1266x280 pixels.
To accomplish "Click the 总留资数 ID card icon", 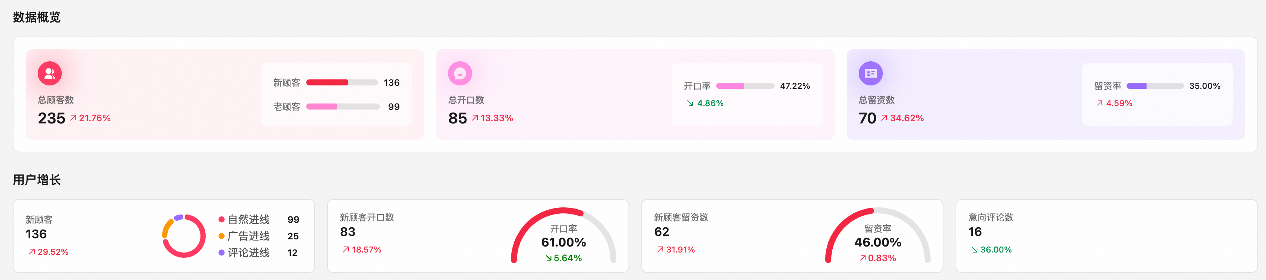I will (871, 73).
